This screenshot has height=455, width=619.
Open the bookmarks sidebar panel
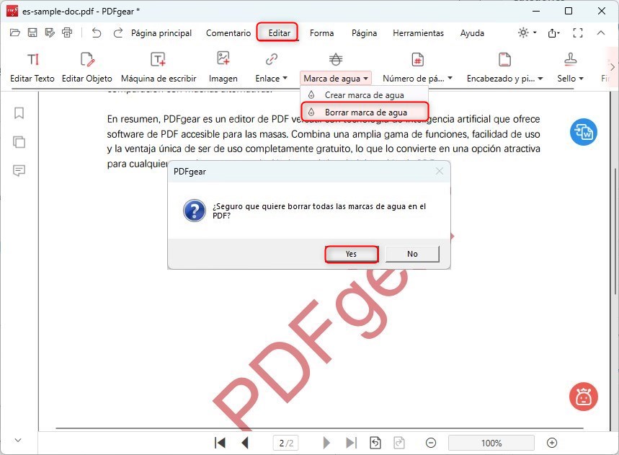point(19,113)
